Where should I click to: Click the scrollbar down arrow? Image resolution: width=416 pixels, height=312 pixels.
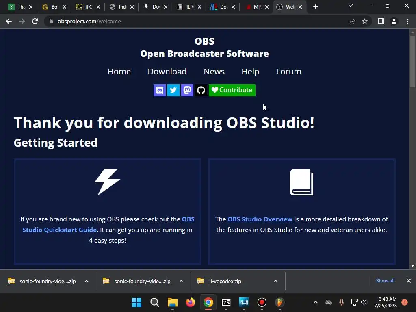412,266
